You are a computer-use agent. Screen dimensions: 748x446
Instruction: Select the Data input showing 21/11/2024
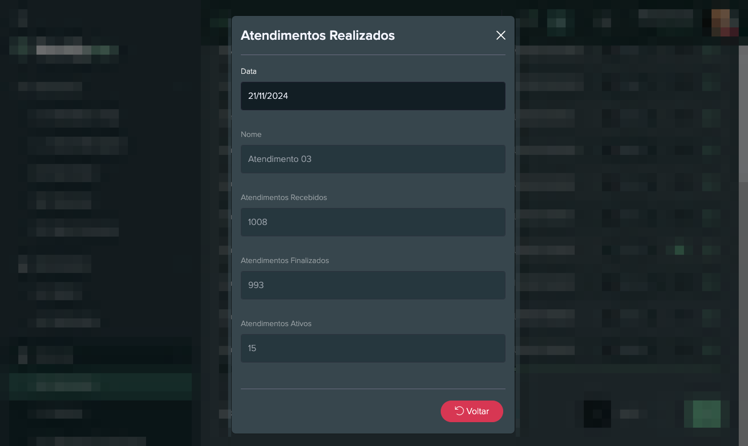pos(373,96)
